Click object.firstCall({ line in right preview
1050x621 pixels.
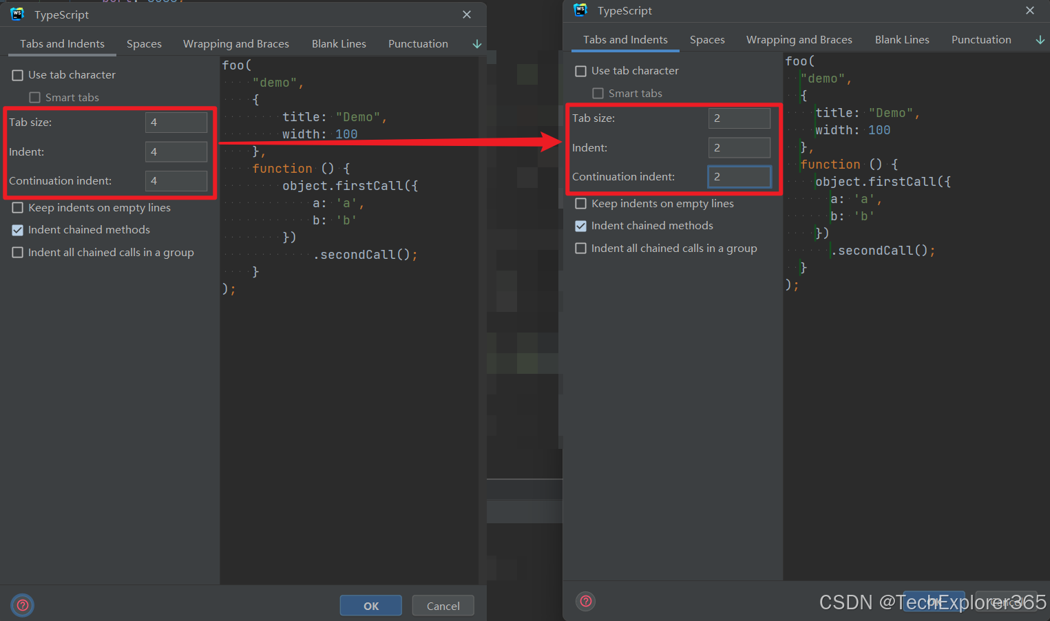[883, 182]
